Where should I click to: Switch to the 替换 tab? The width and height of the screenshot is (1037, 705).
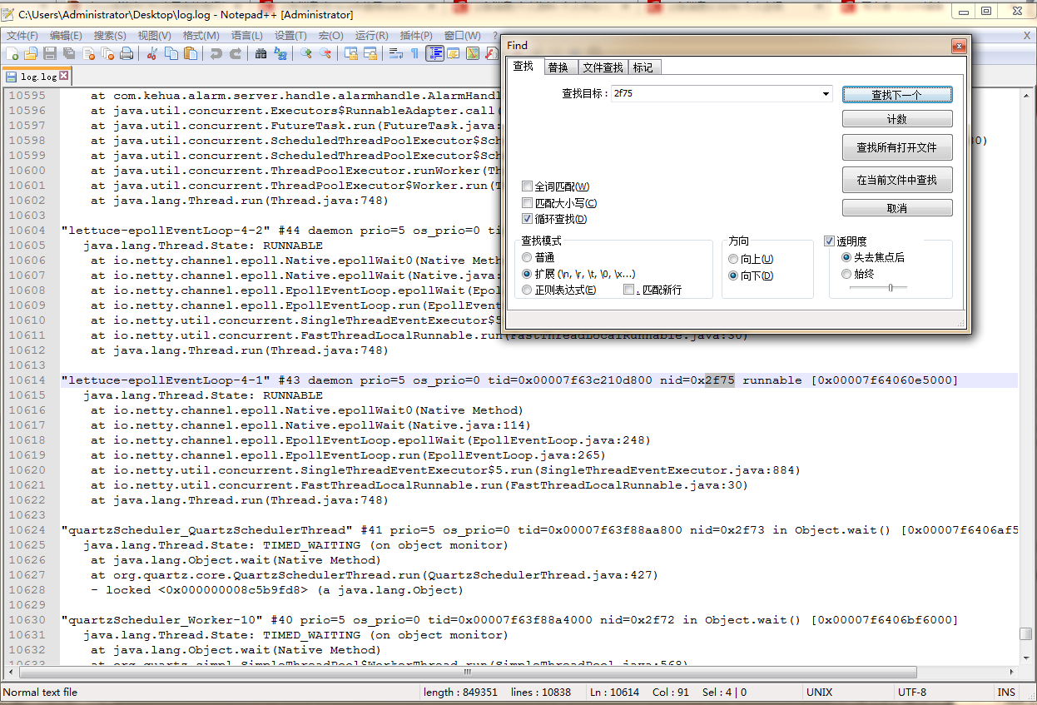pyautogui.click(x=558, y=67)
